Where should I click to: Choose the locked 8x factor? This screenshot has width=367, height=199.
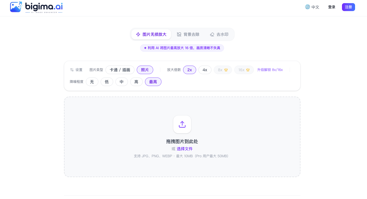(223, 70)
